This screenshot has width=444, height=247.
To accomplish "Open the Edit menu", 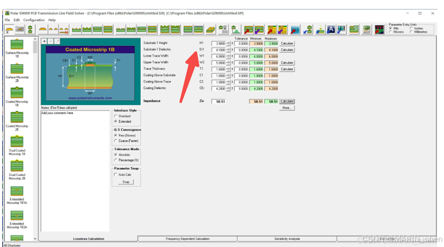I will [17, 20].
